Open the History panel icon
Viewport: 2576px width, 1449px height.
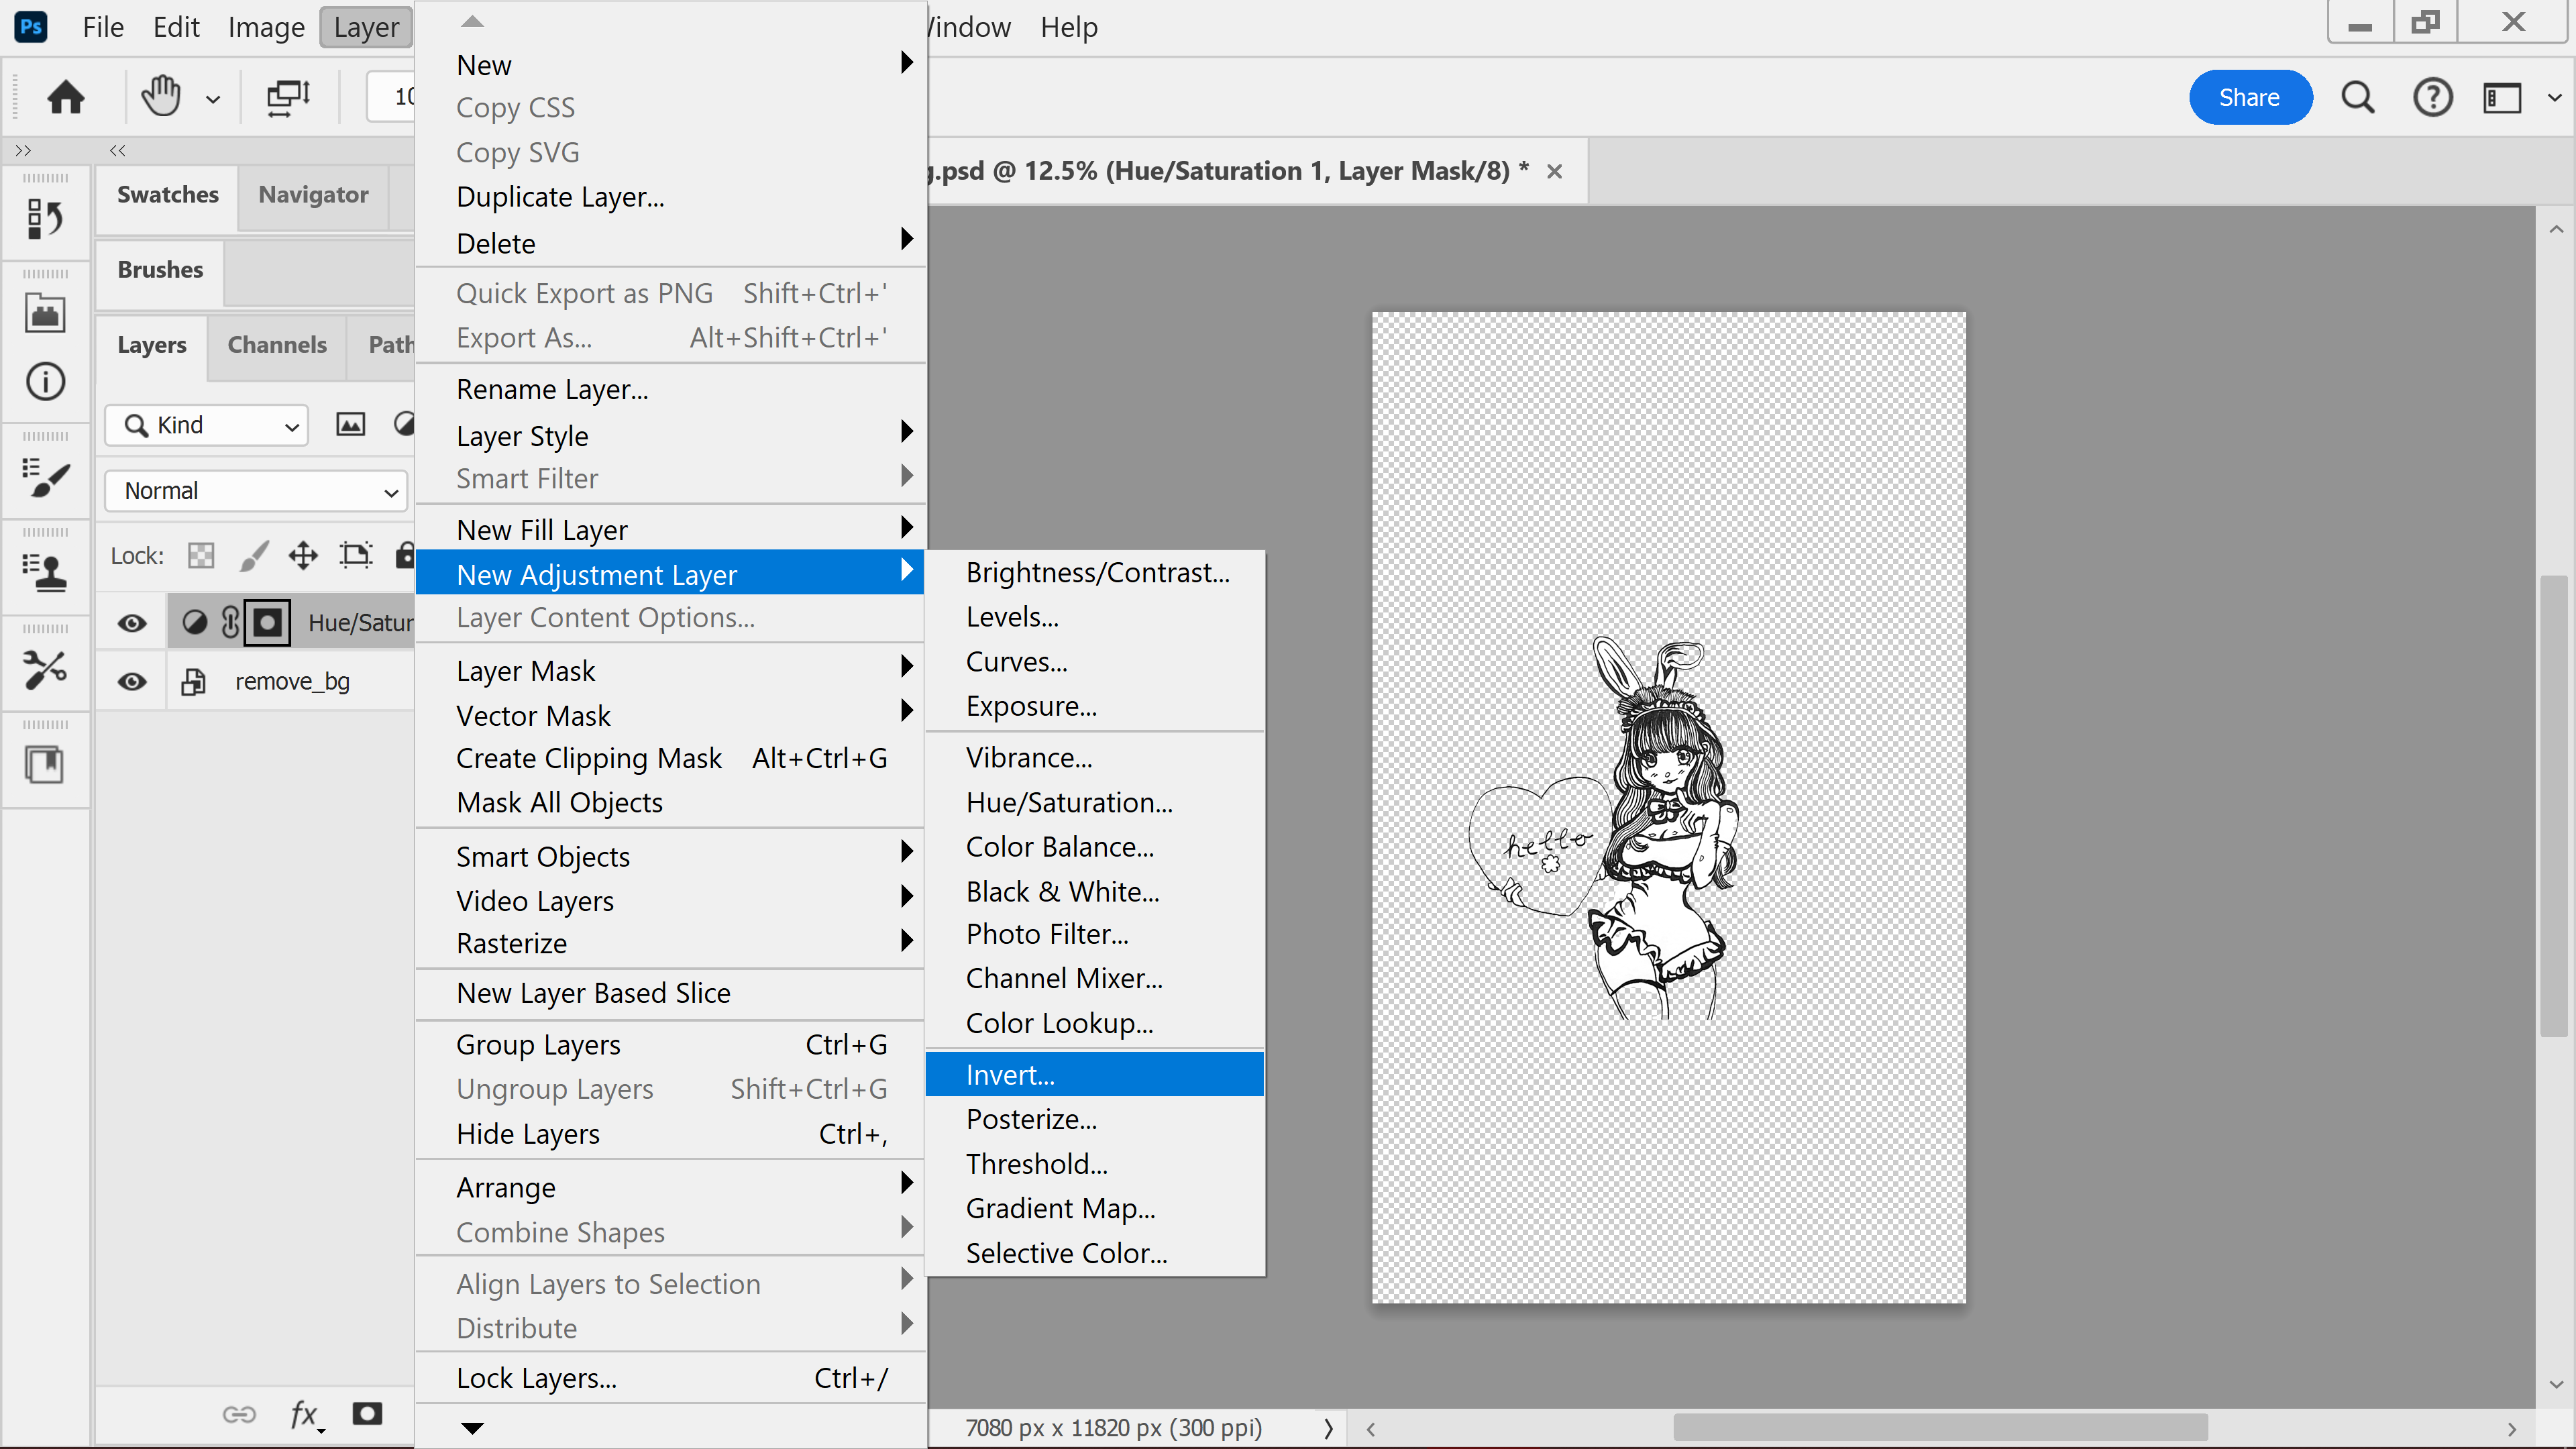click(45, 218)
